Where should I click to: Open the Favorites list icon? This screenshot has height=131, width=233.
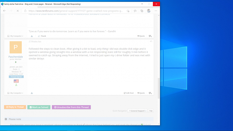(135, 11)
